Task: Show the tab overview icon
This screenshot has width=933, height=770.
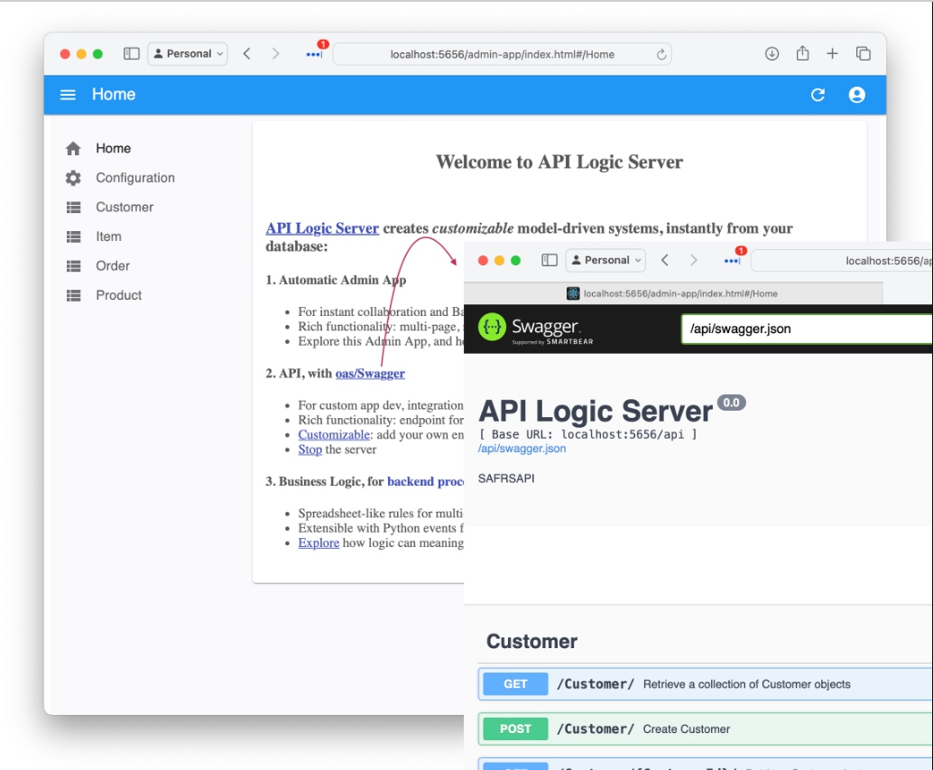Action: (863, 54)
